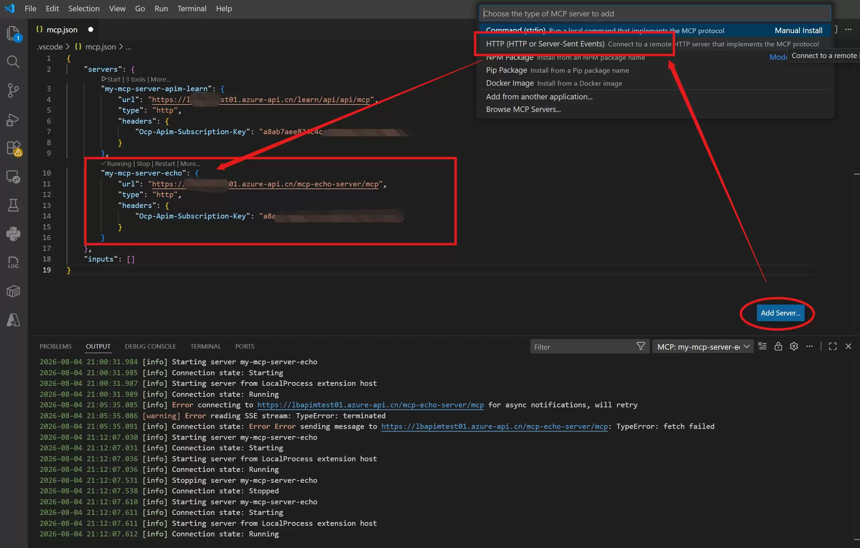Open the Selection menu
The image size is (860, 548).
[84, 9]
